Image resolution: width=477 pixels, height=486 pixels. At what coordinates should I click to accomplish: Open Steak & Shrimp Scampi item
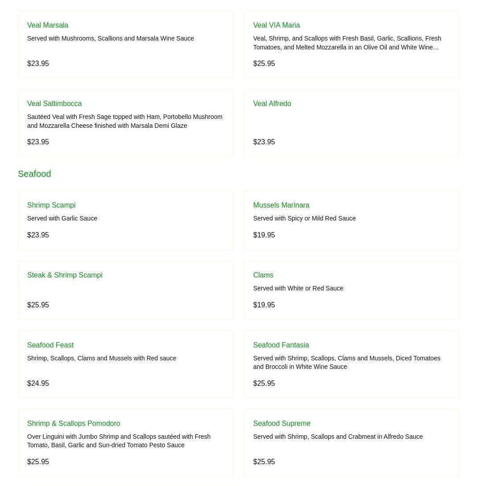pos(65,275)
